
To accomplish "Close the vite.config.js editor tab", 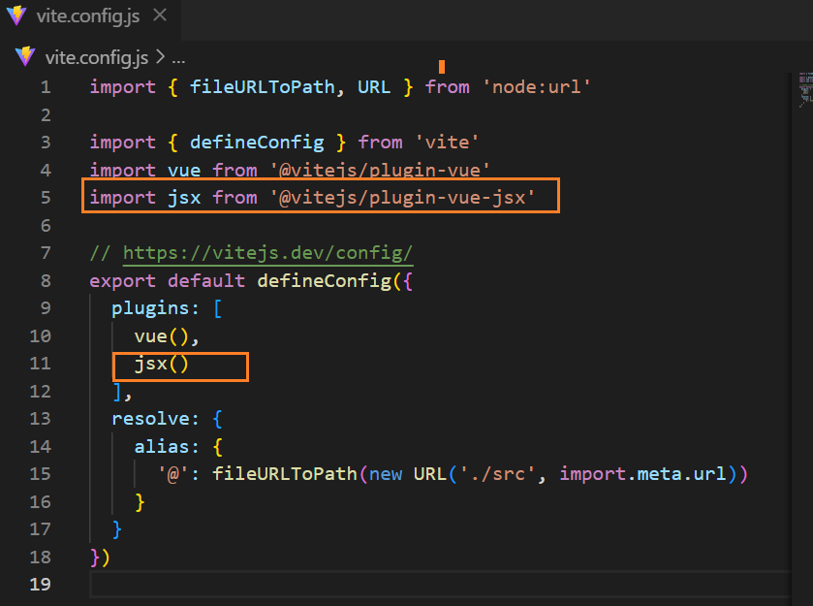I will [x=160, y=16].
